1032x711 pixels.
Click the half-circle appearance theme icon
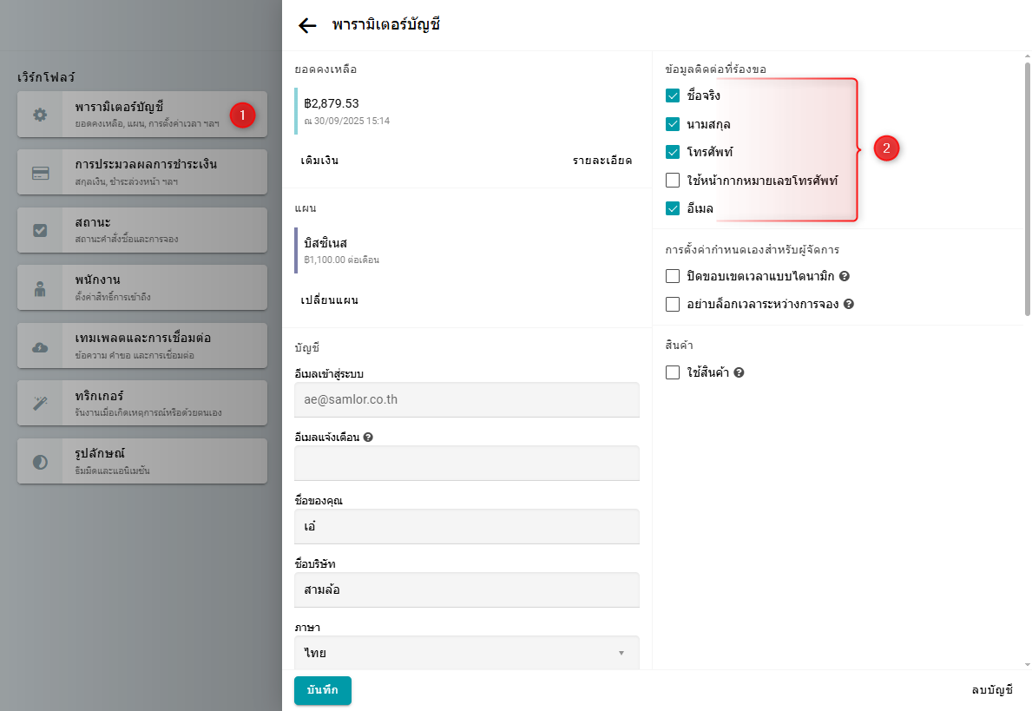coord(40,462)
